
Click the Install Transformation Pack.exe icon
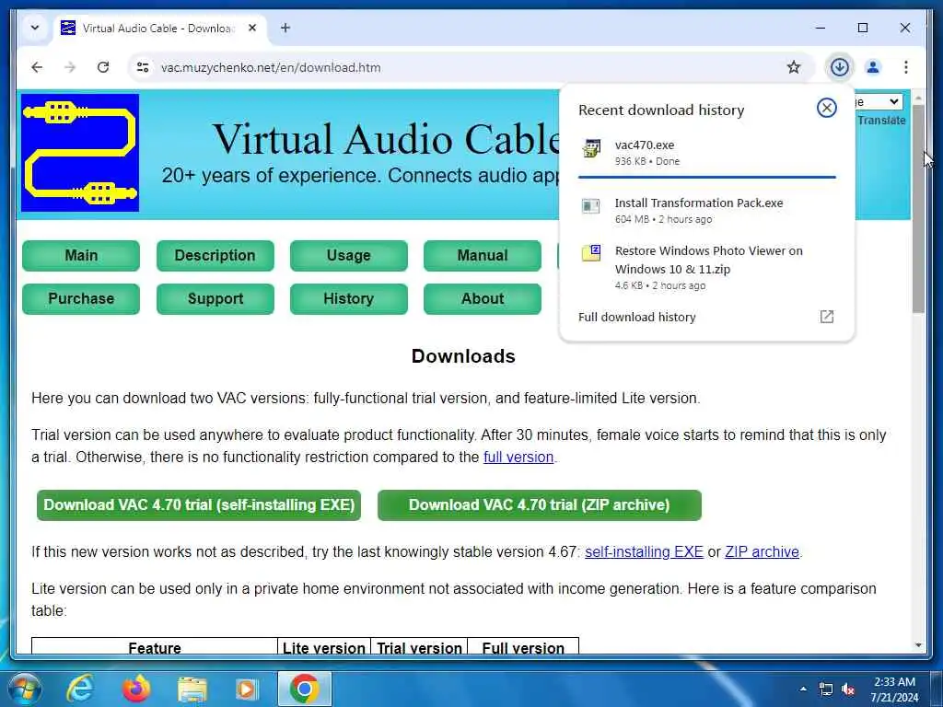pos(591,206)
